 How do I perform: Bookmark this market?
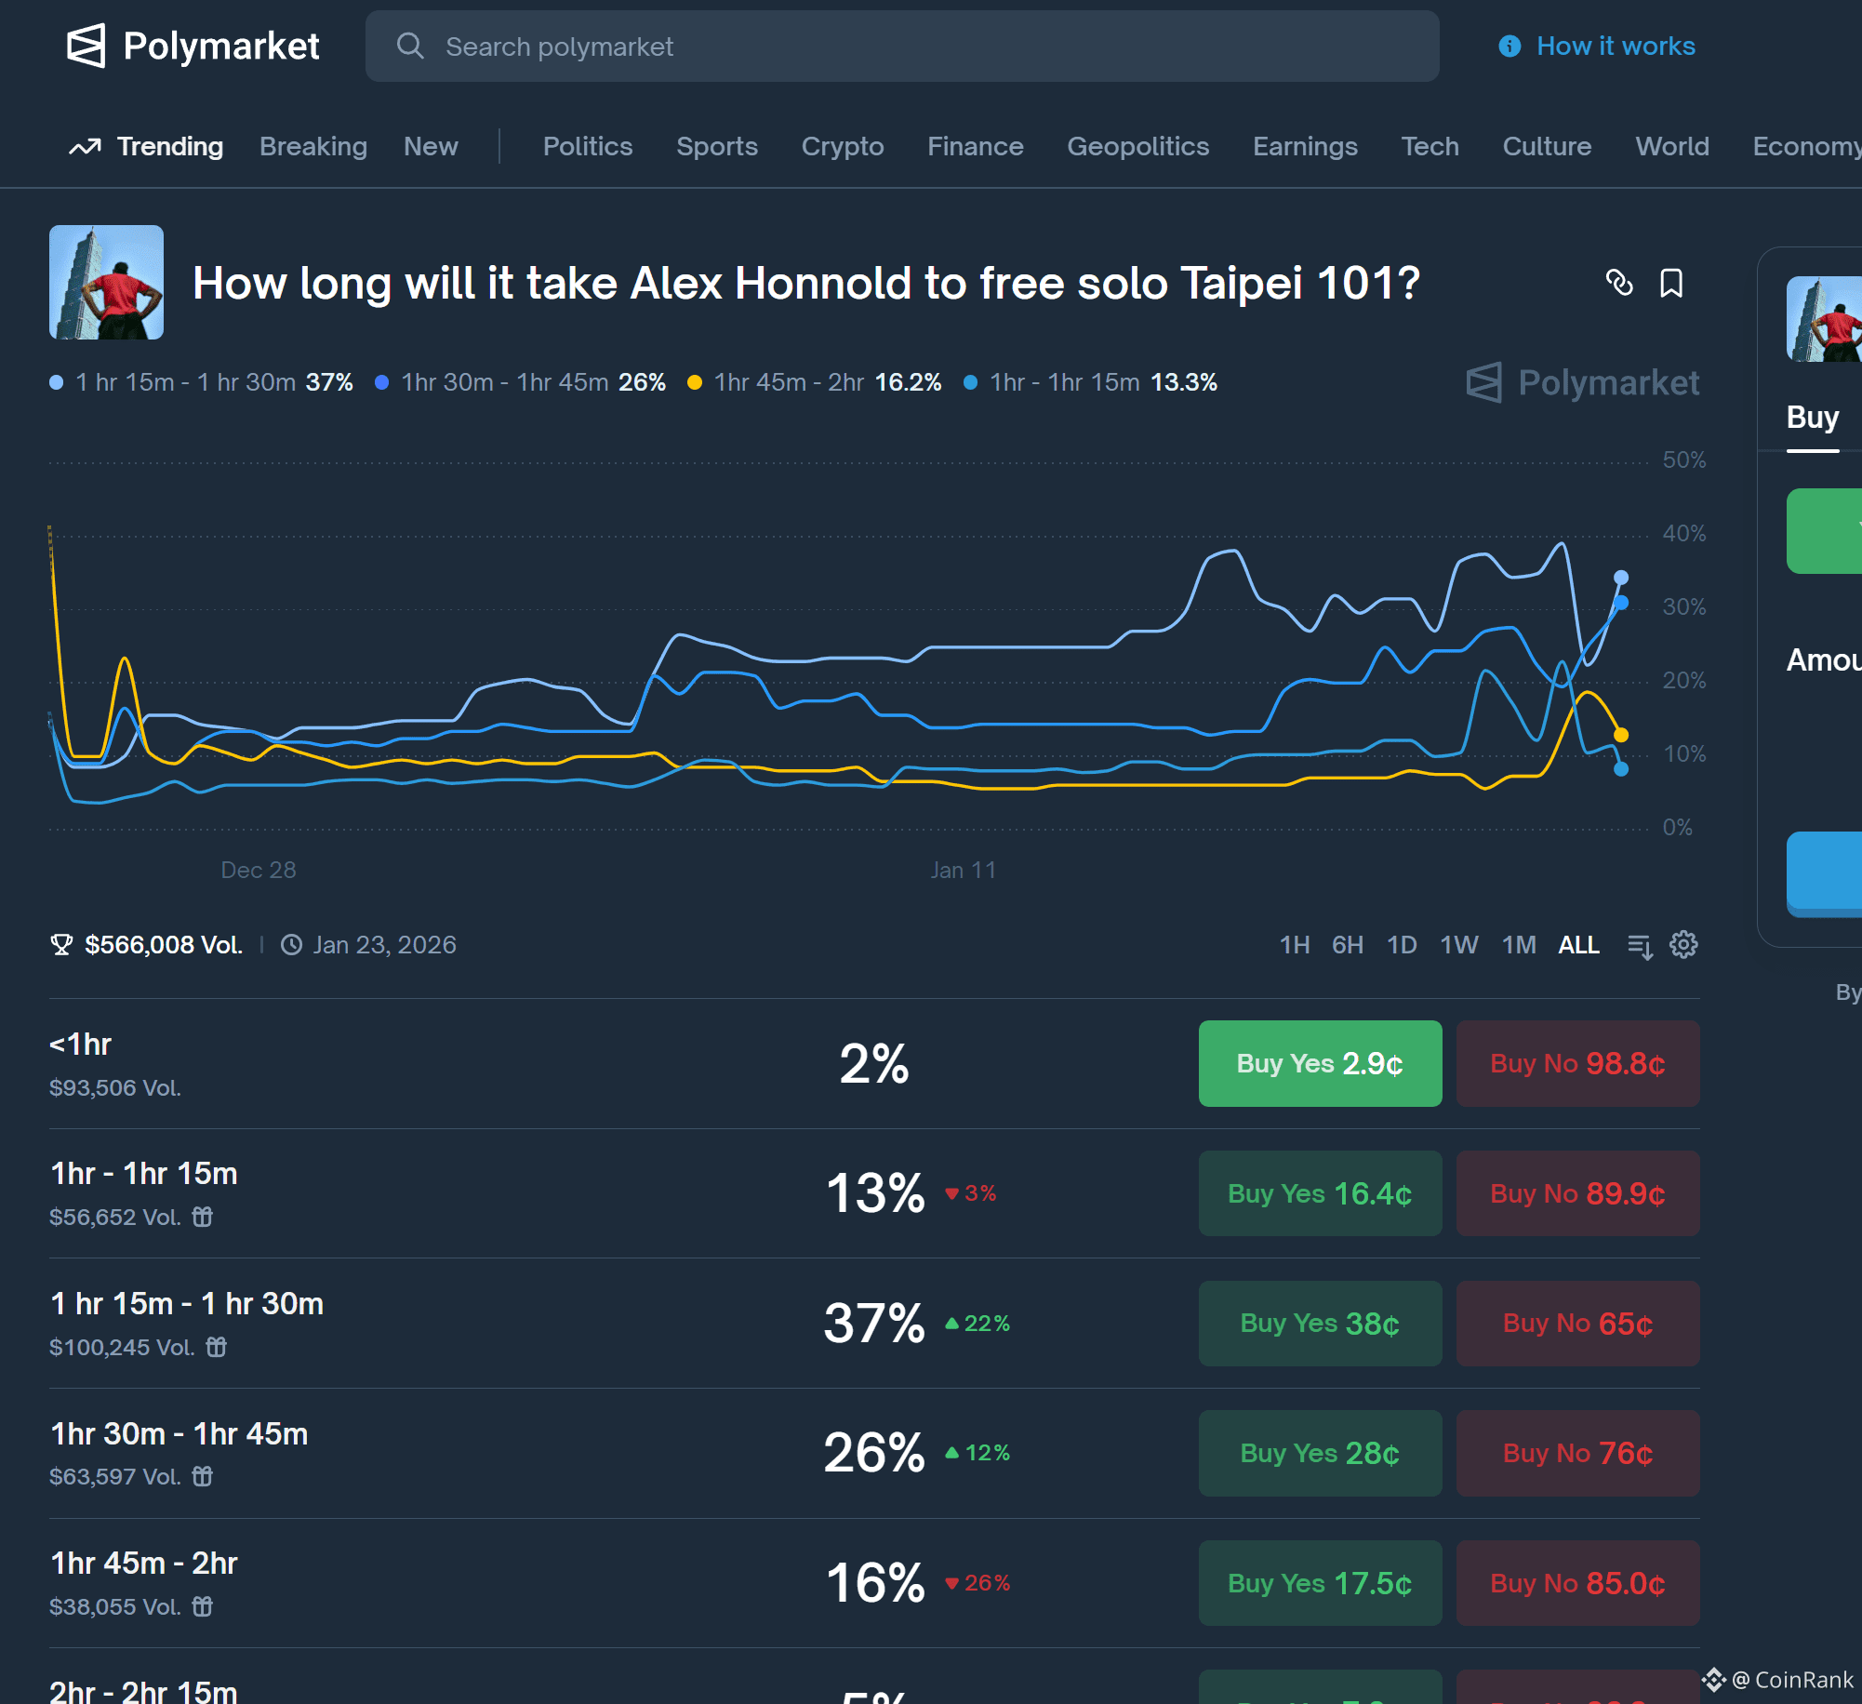click(1671, 283)
